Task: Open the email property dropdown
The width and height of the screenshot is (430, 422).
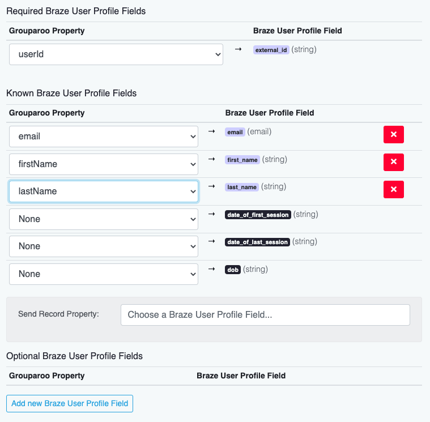Action: [104, 137]
